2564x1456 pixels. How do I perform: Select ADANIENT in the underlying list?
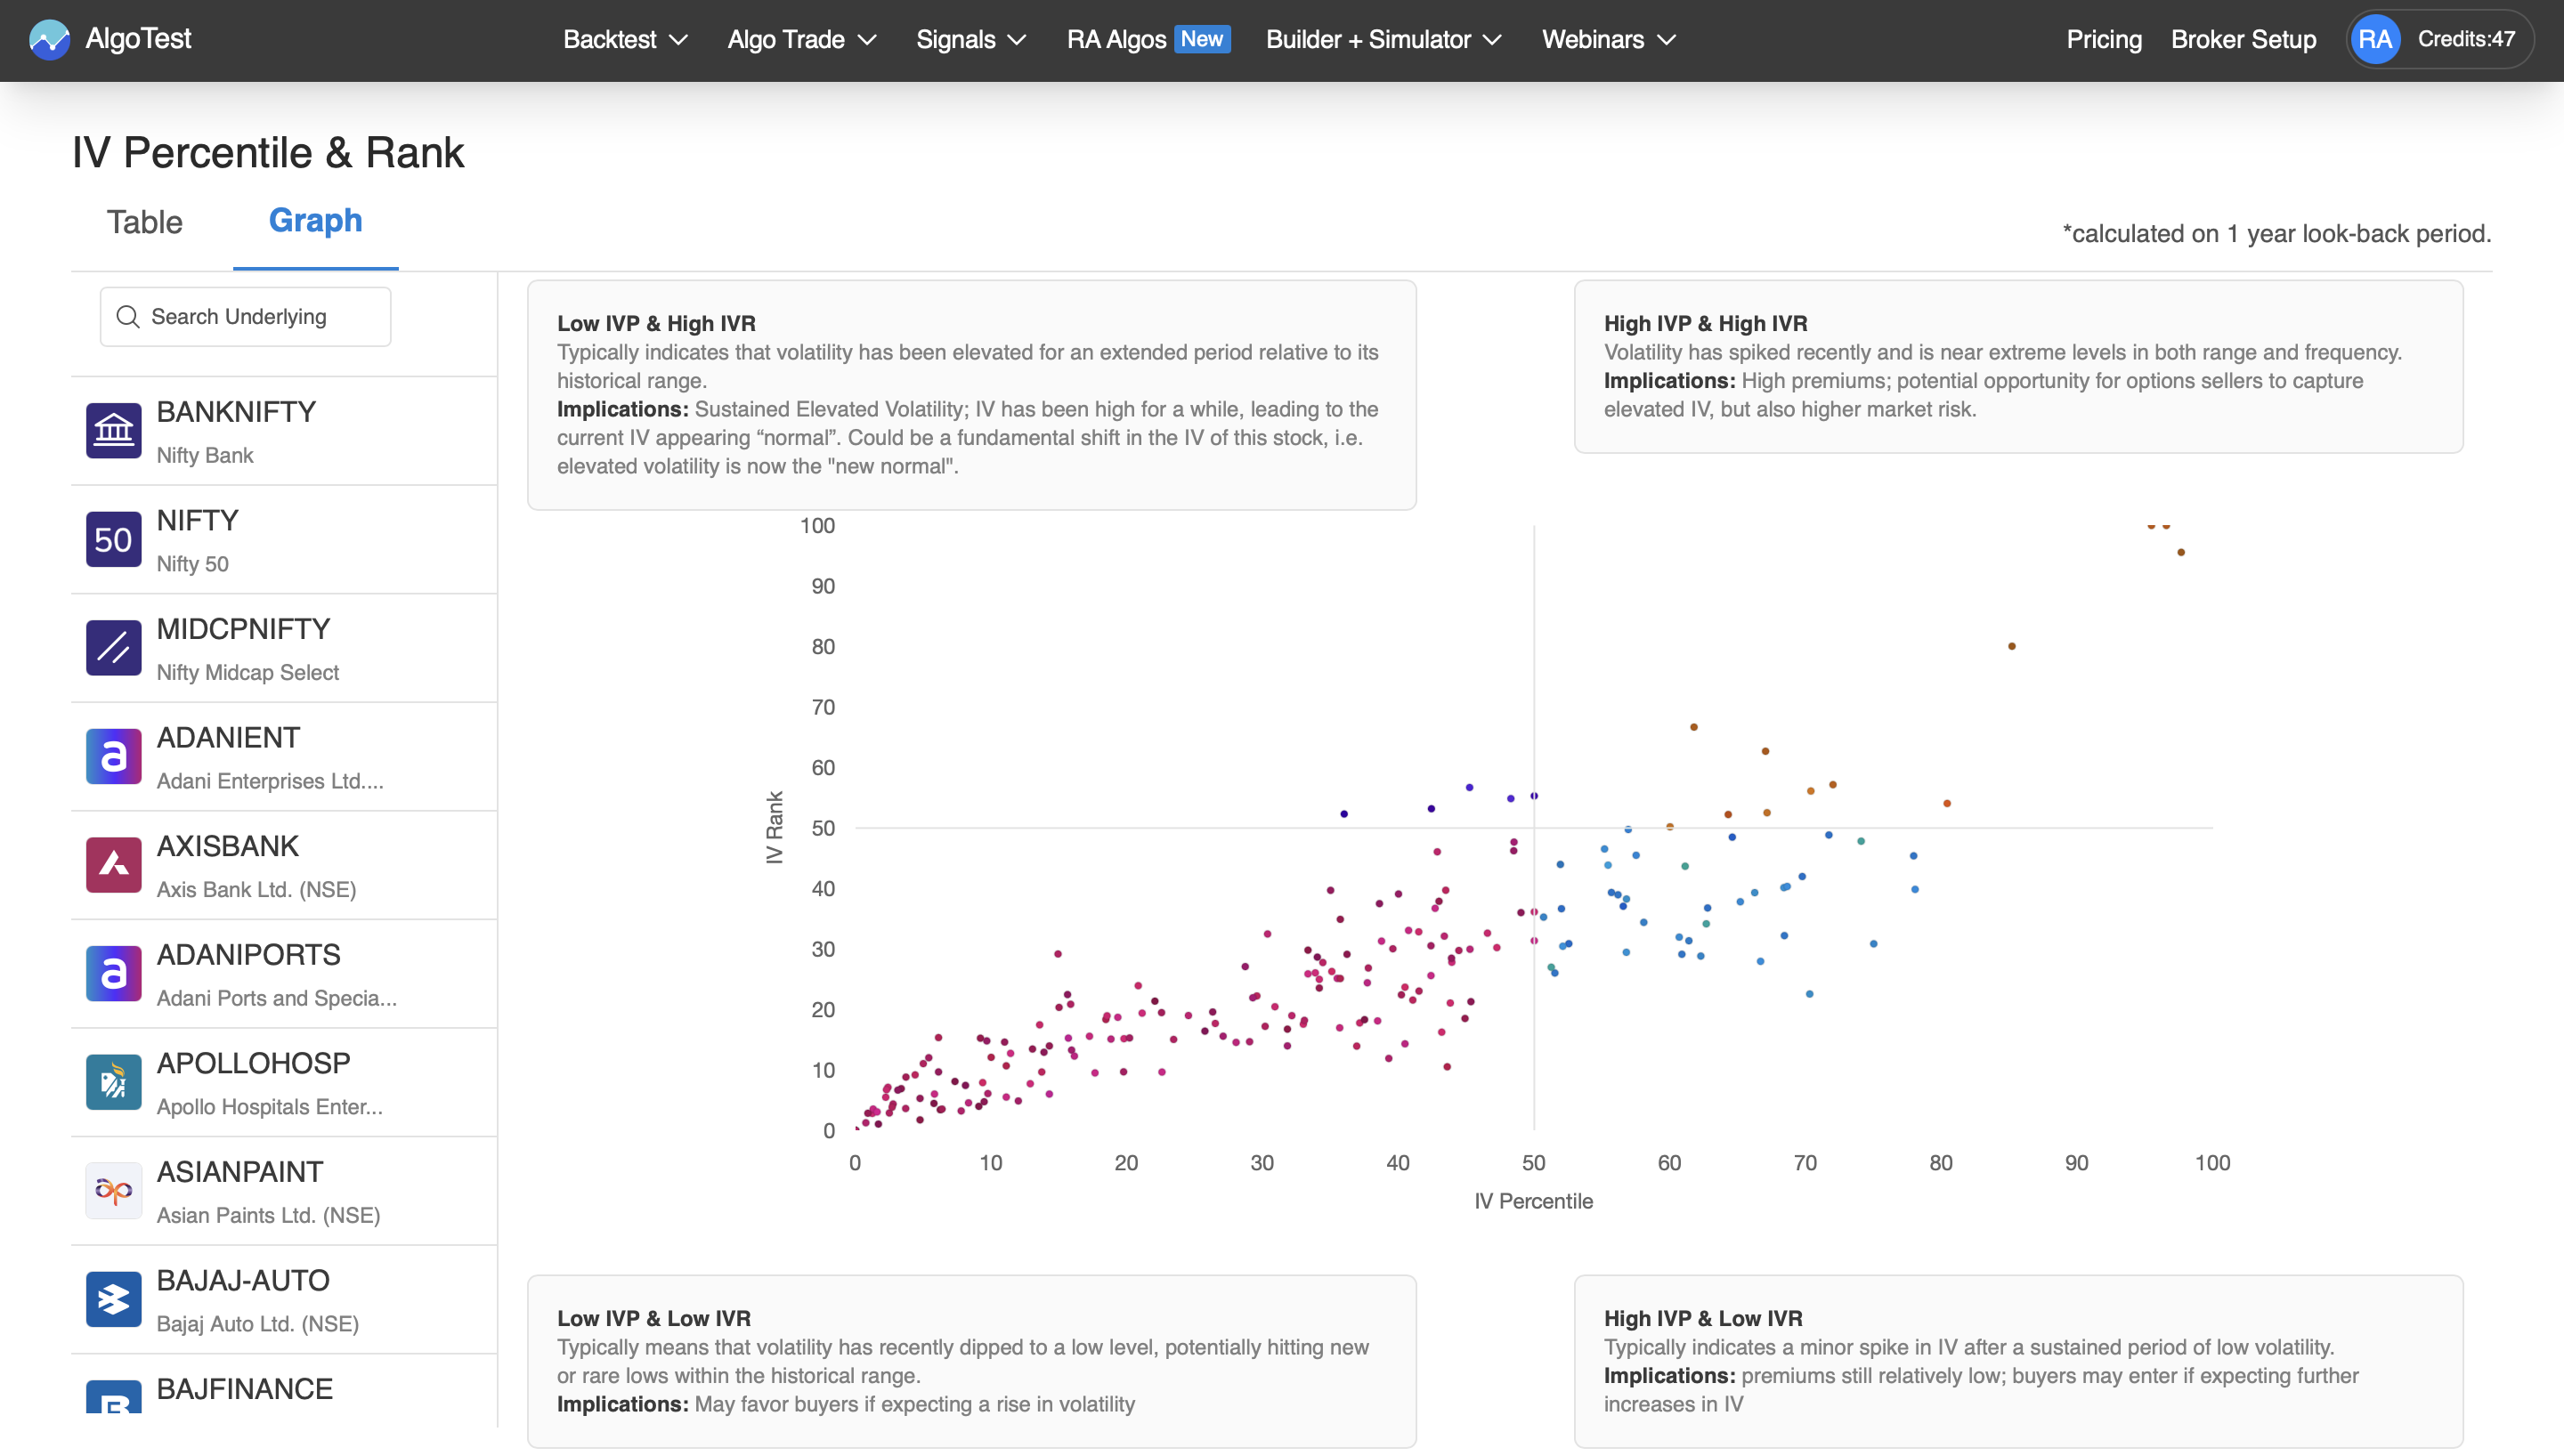pyautogui.click(x=284, y=757)
